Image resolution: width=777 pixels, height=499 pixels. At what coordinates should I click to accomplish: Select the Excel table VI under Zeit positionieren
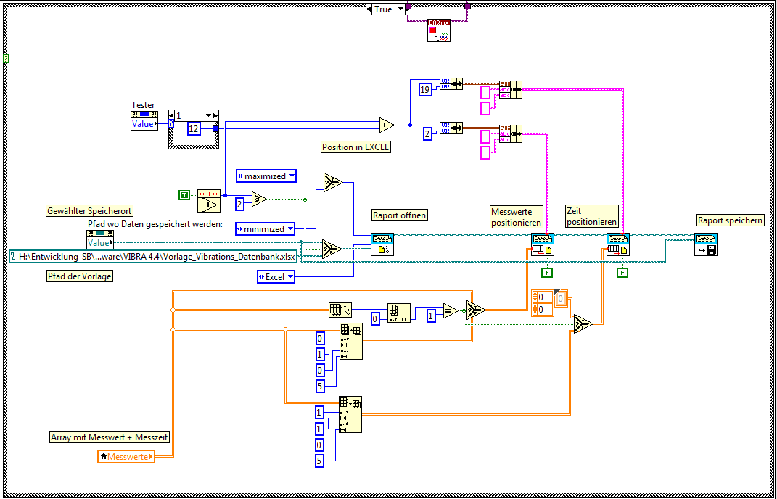click(618, 245)
